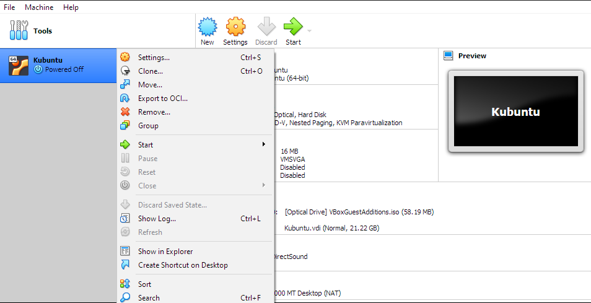Click the Create Shortcut on Desktop icon
Viewport: 591px width, 303px height.
(x=125, y=265)
